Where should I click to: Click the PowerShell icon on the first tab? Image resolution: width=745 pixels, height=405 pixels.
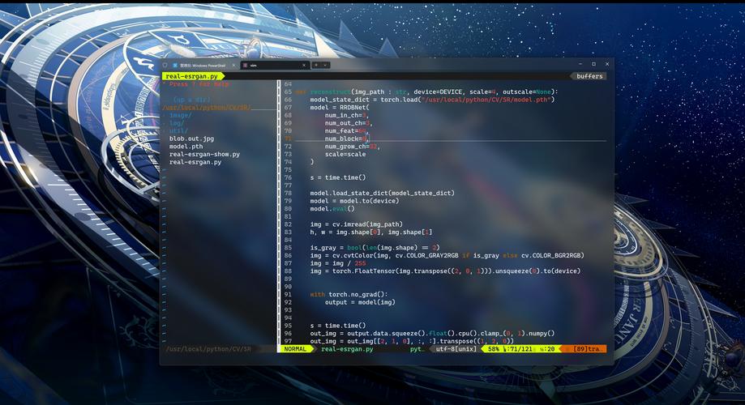click(175, 65)
